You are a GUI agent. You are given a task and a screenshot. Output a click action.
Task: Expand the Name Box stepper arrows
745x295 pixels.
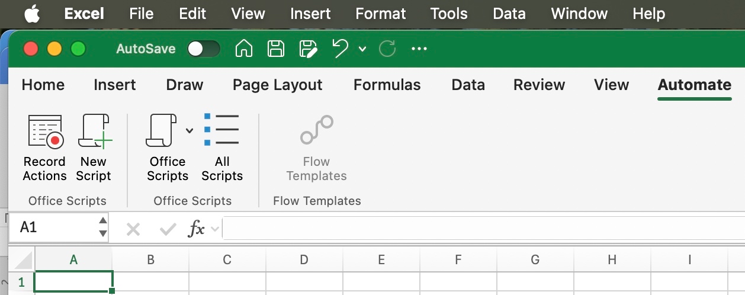pyautogui.click(x=102, y=227)
